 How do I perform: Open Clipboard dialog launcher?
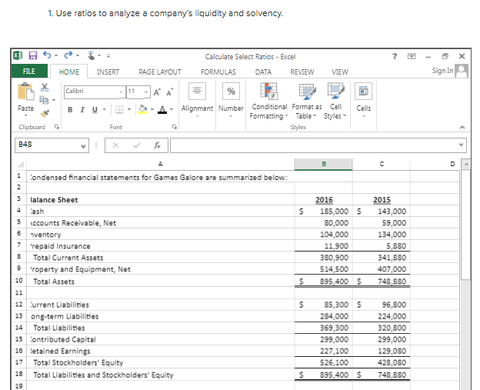(x=56, y=127)
